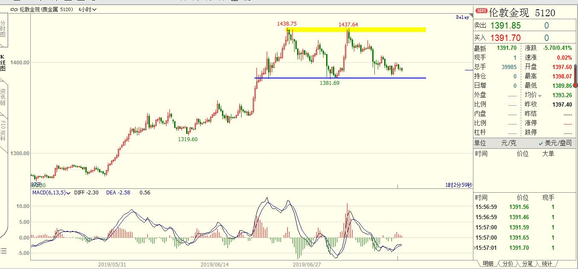Click the 1438.75 high price label
This screenshot has width=578, height=269.
click(x=287, y=24)
